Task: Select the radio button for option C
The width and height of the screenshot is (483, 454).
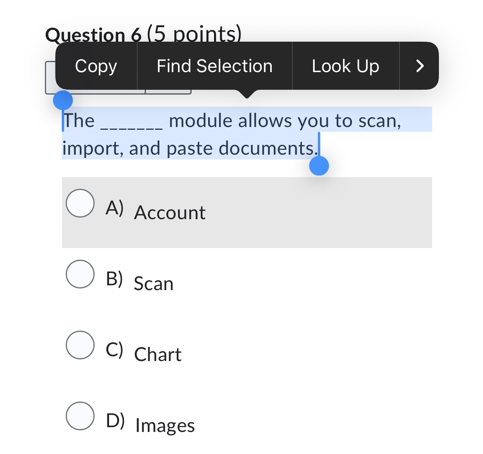Action: click(80, 345)
